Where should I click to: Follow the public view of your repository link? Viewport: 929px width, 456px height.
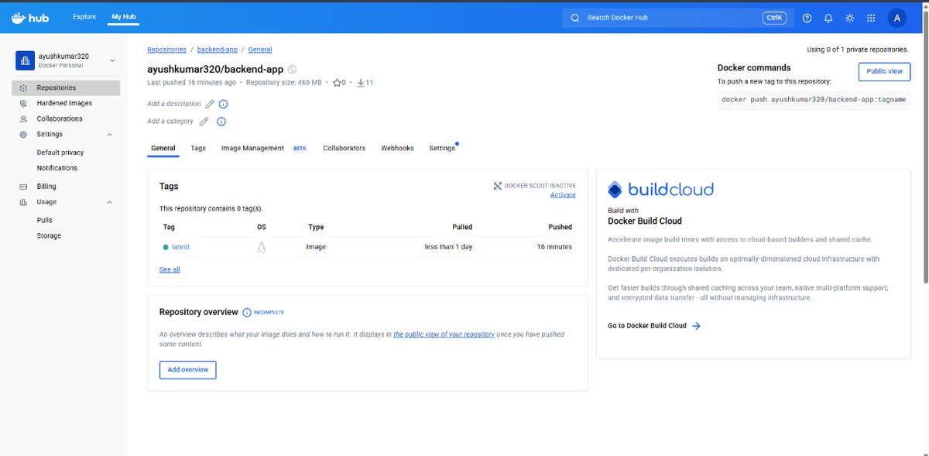(444, 334)
